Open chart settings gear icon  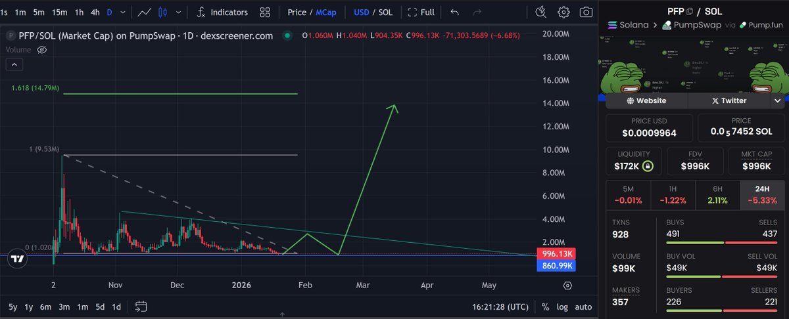[563, 12]
